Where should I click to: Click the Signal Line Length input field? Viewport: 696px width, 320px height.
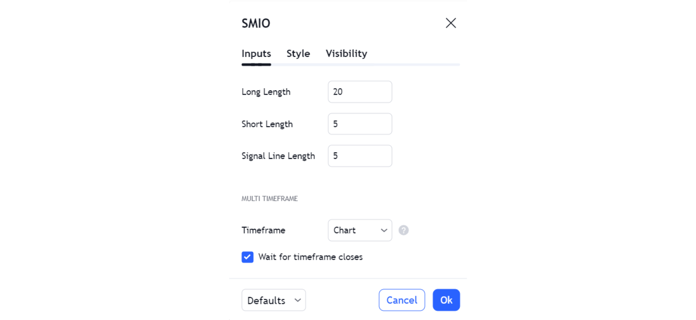(x=360, y=156)
